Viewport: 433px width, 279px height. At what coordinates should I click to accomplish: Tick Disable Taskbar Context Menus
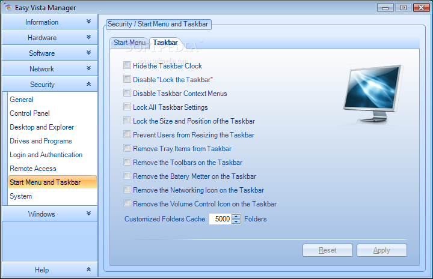(x=127, y=93)
